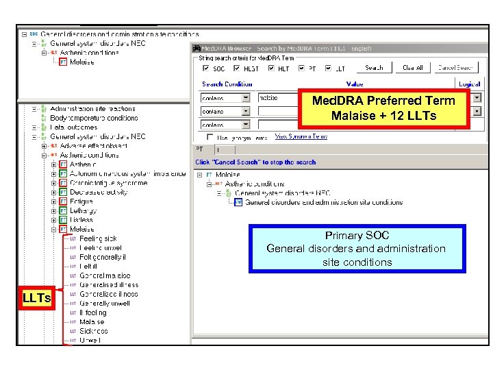Image resolution: width=493 pixels, height=370 pixels.
Task: Open the first 'contains' condition dropdown
Action: [x=246, y=98]
